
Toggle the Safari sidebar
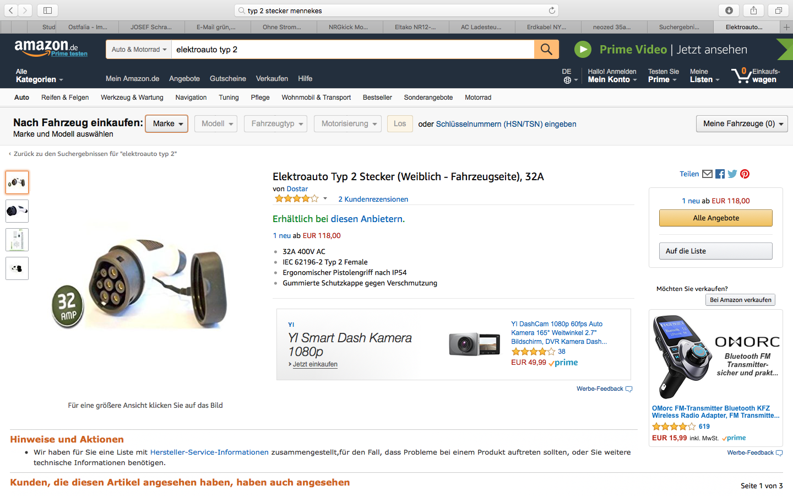(x=48, y=10)
